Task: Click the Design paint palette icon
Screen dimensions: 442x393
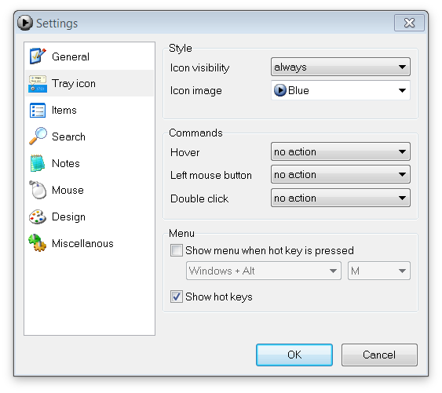Action: (38, 217)
